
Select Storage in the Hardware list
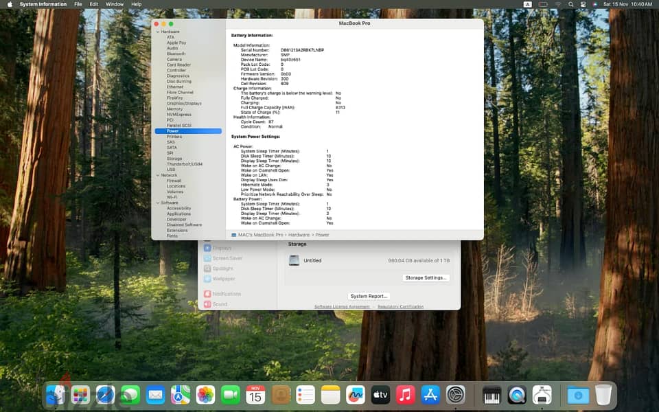coord(174,159)
